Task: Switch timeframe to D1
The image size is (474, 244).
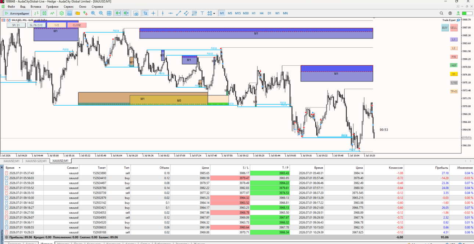Action: coord(269,13)
